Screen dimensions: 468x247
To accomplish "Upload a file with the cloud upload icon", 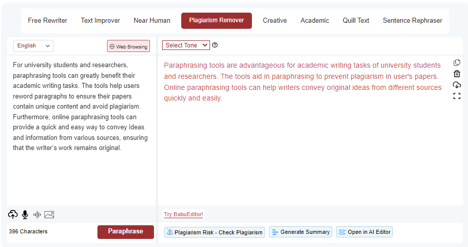I will pyautogui.click(x=13, y=215).
